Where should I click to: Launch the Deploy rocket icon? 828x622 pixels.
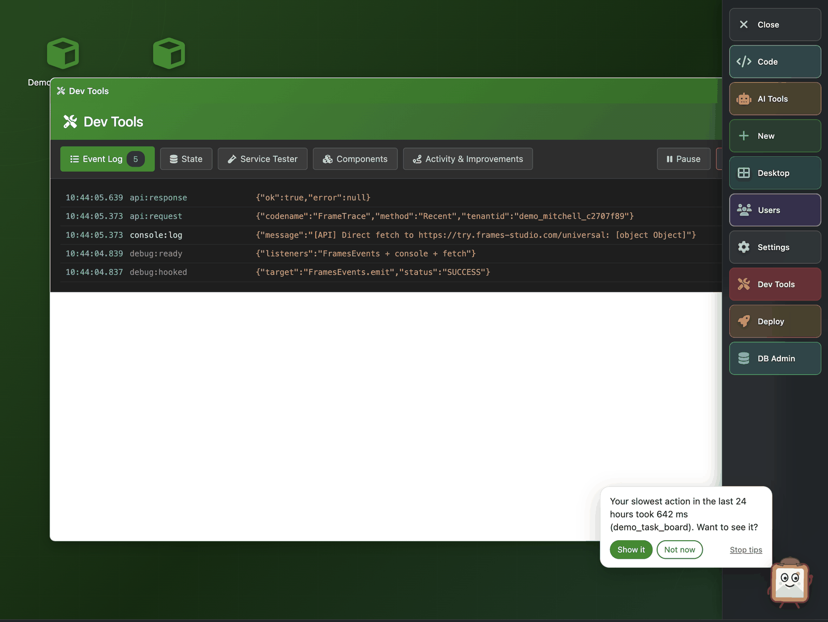coord(744,321)
